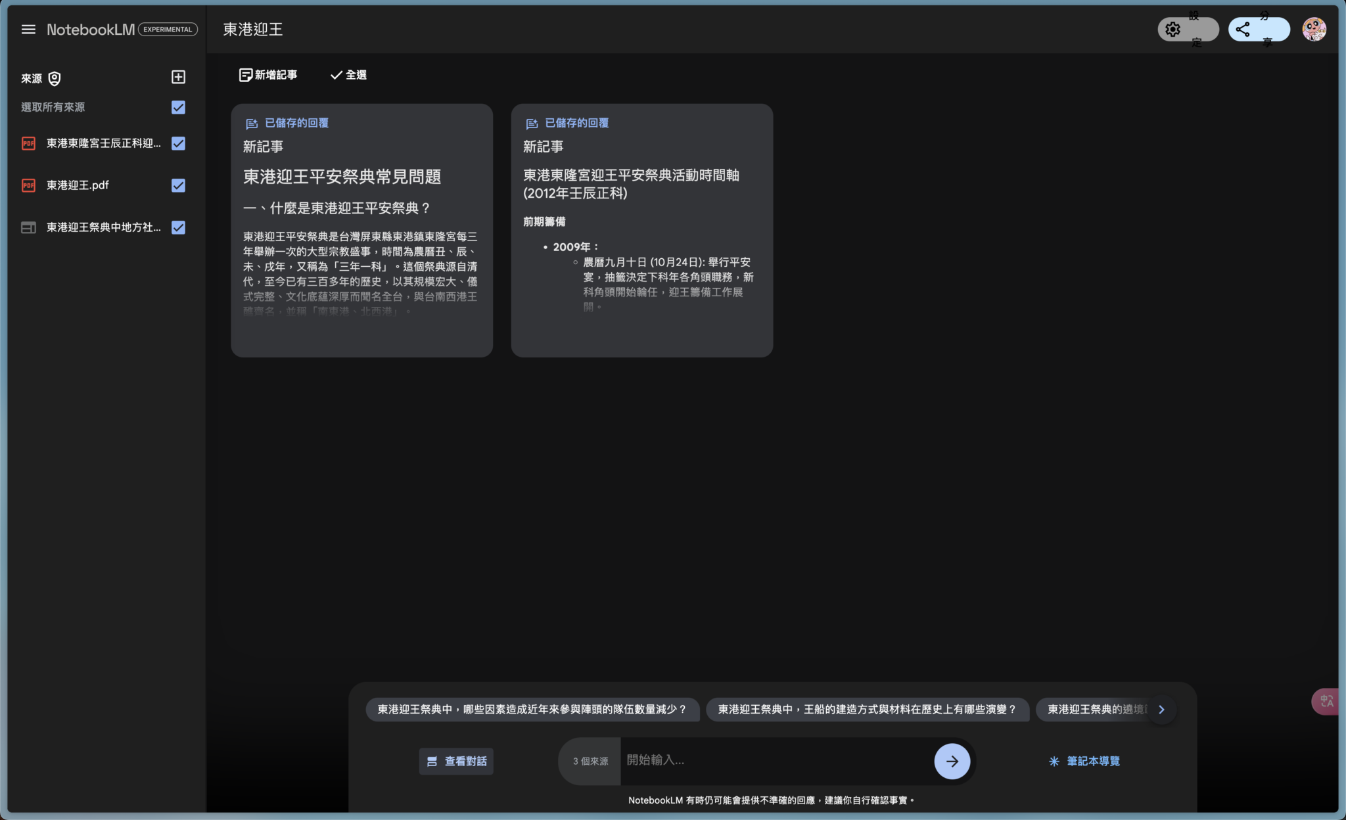This screenshot has height=820, width=1346.
Task: Select all notes using 全選
Action: 348,74
